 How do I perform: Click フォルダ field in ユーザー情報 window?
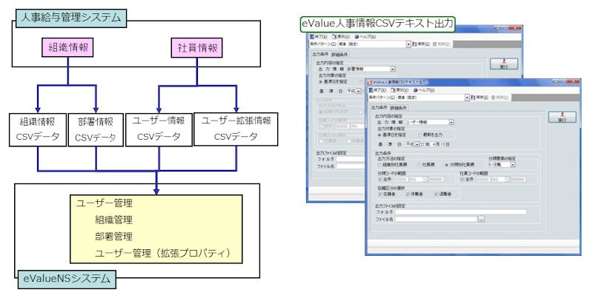pyautogui.click(x=460, y=212)
